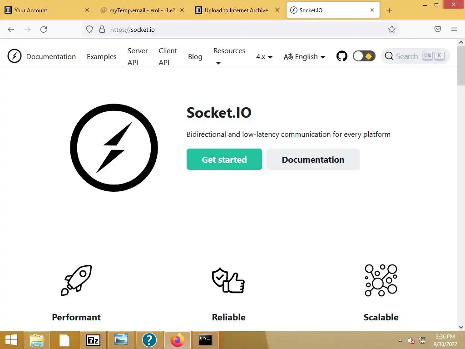Click the Performant heading
Screen dimensions: 465x349
pyautogui.click(x=76, y=317)
